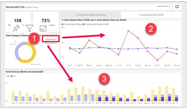187x109 pixels.
Task: Click the VanArsdel Ltd. report title
Action: point(15,7)
